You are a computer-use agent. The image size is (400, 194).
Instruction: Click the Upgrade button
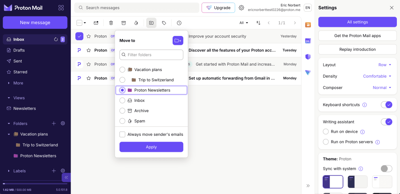point(218,8)
